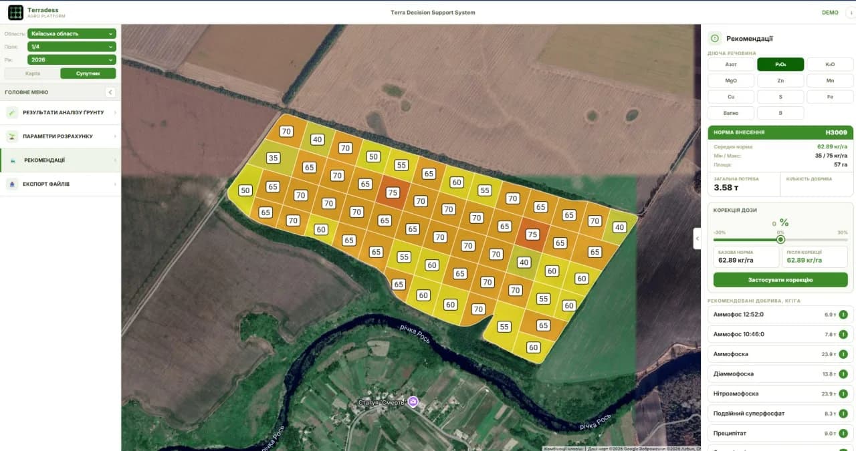Open Параметри розрахунку menu item
The height and width of the screenshot is (451, 856).
pos(60,136)
